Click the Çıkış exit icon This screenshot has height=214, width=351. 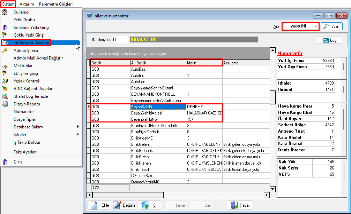[5, 162]
